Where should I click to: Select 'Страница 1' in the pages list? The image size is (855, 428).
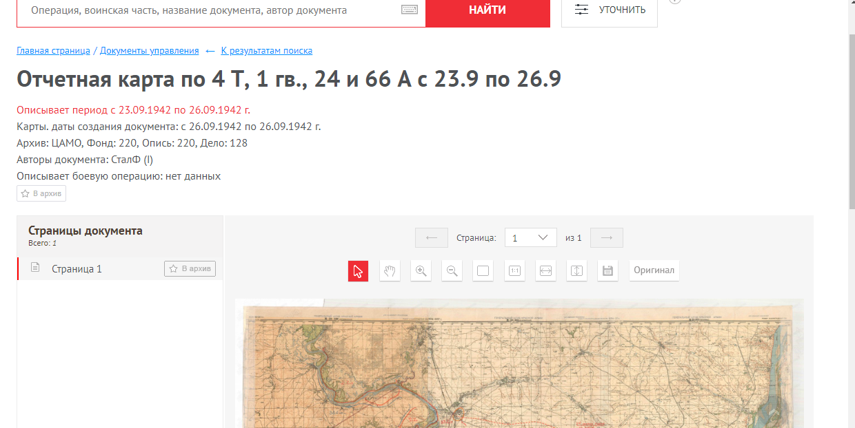tap(77, 269)
